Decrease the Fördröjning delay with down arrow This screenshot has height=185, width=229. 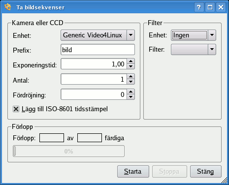(131, 97)
